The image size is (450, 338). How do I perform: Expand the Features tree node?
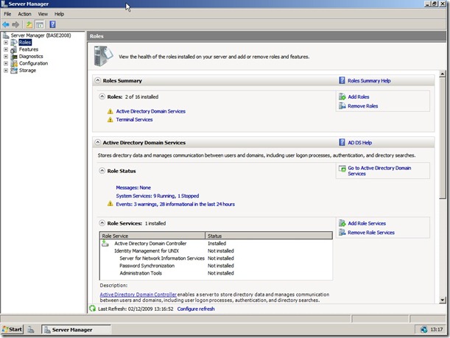coord(6,49)
